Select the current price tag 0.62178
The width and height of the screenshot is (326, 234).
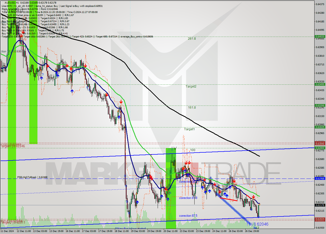(x=320, y=205)
